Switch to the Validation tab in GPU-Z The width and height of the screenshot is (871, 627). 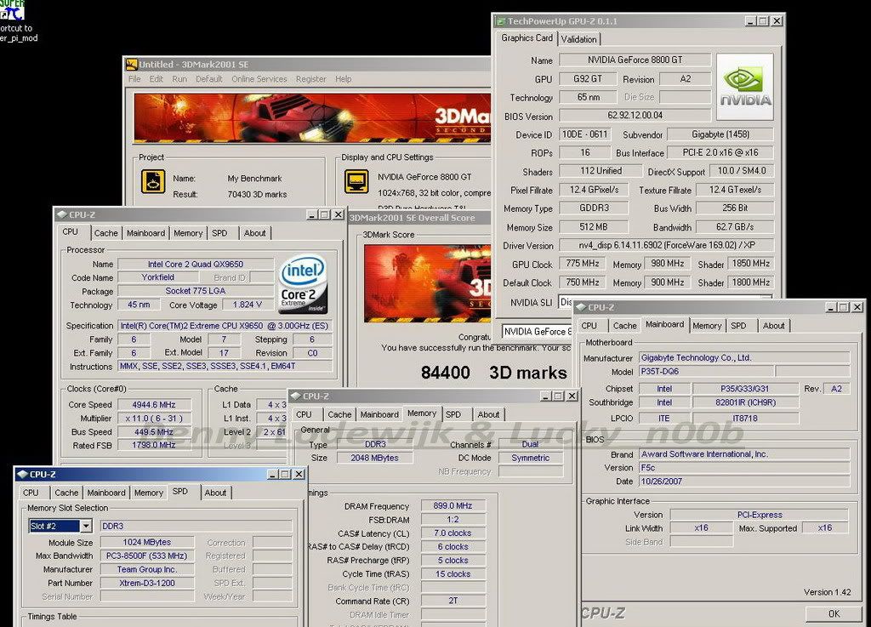tap(579, 38)
